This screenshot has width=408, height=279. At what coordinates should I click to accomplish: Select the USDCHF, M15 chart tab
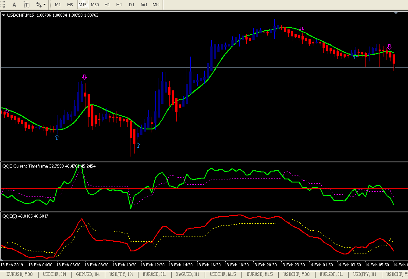click(223, 274)
